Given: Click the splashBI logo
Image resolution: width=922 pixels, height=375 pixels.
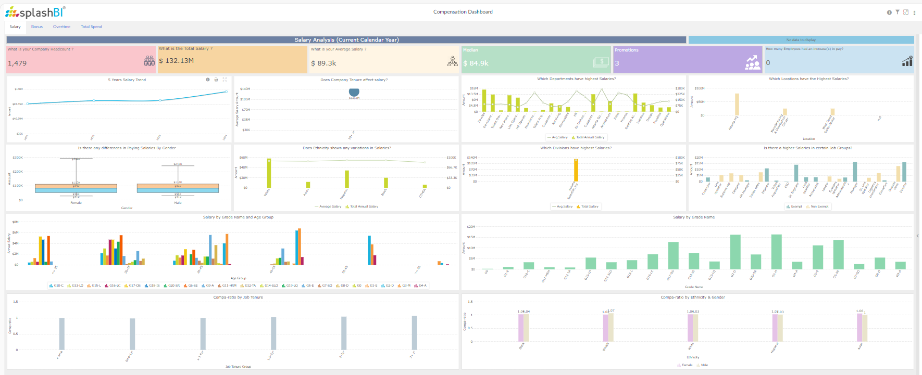Looking at the screenshot, I should [35, 12].
